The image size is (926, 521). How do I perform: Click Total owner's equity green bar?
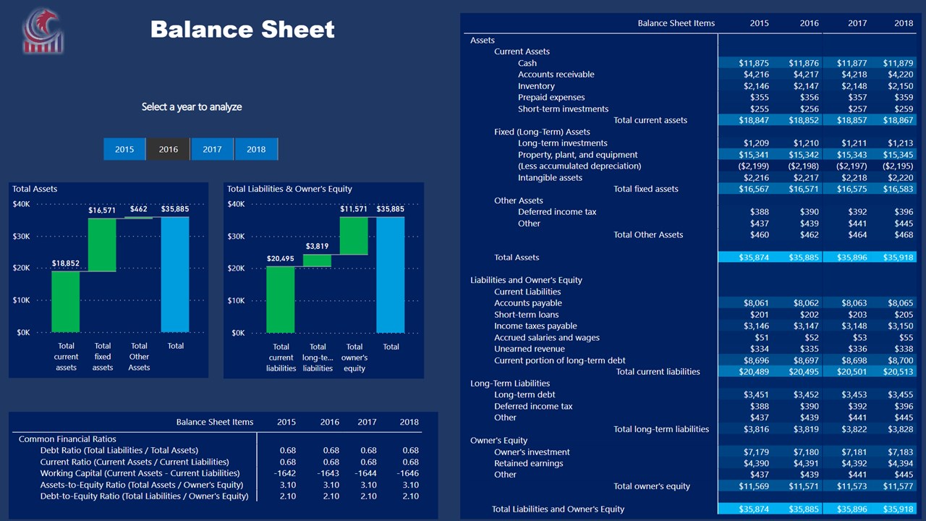click(x=354, y=236)
